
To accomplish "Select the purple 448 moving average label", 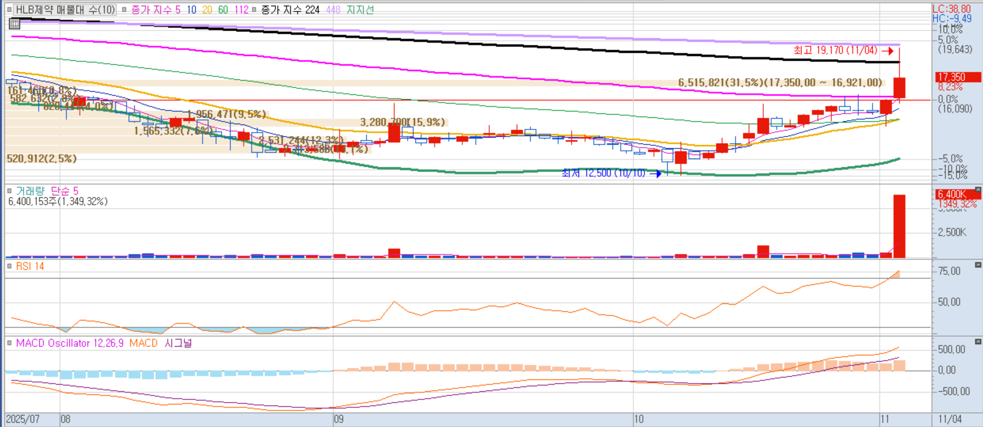I will [333, 10].
